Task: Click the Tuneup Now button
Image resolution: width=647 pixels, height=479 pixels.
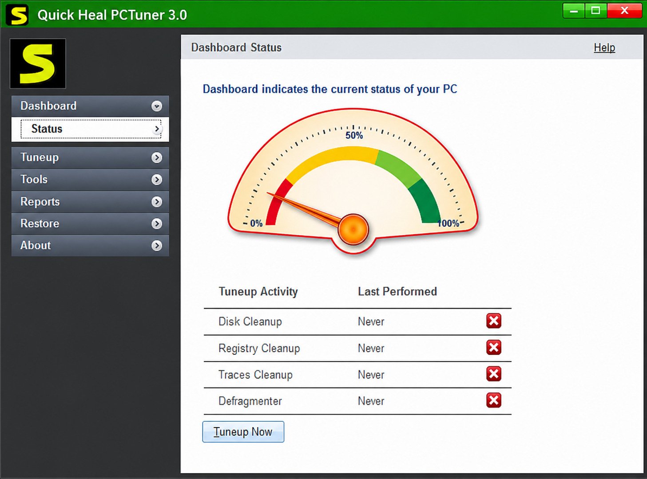Action: pos(243,432)
